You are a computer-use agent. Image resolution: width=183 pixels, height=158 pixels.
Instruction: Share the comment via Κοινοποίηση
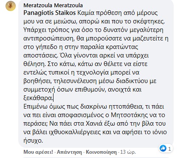pos(101,152)
